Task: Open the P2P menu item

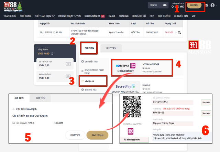Action: click(152, 16)
